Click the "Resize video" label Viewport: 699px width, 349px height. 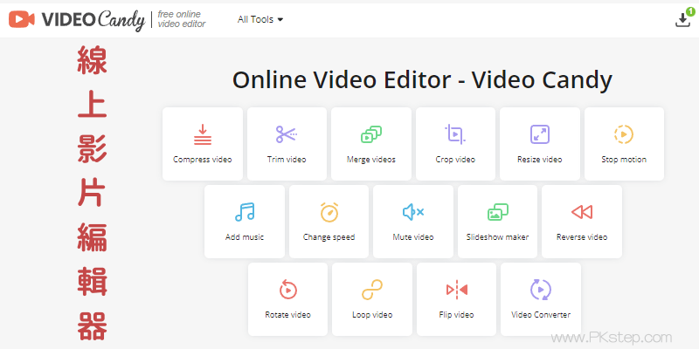(539, 160)
